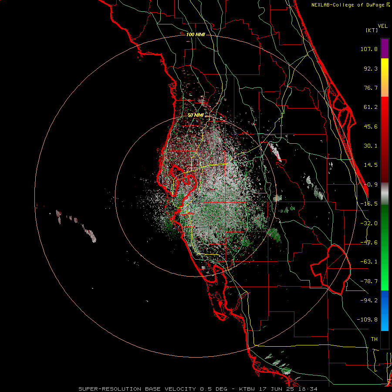Image resolution: width=392 pixels, height=392 pixels.
Task: Click the -47.6 legend value
Action: [369, 243]
